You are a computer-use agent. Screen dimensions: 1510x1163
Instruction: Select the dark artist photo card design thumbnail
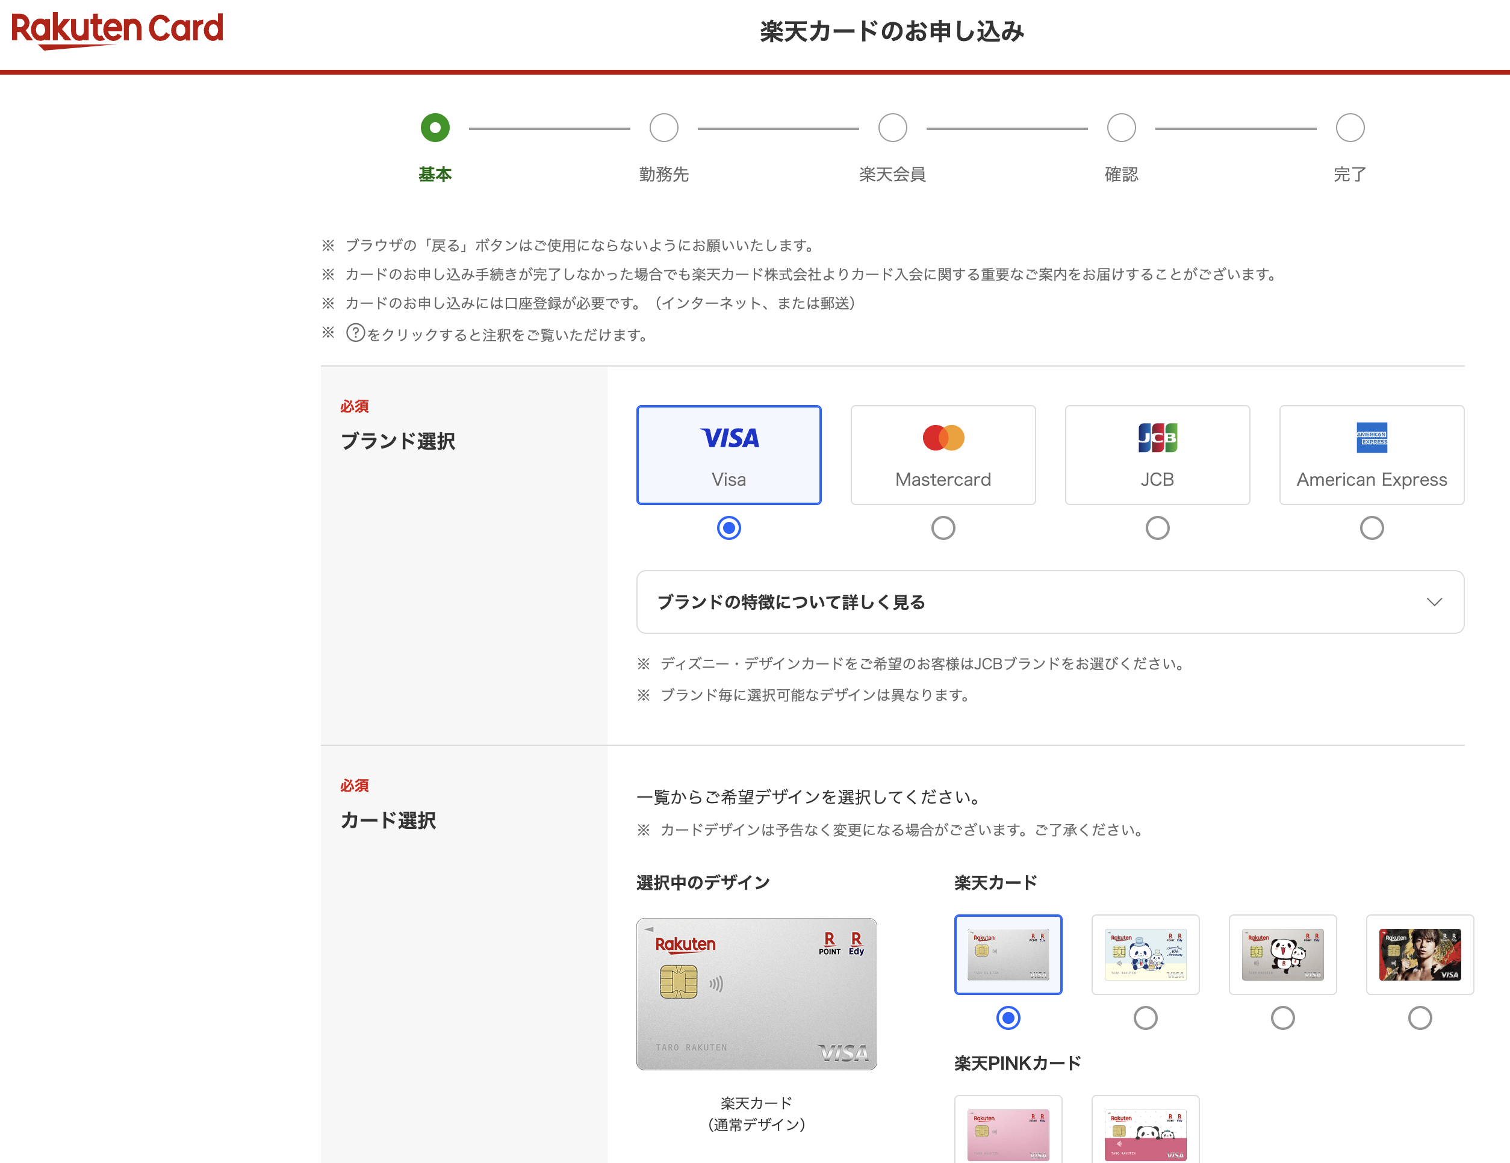click(1420, 955)
